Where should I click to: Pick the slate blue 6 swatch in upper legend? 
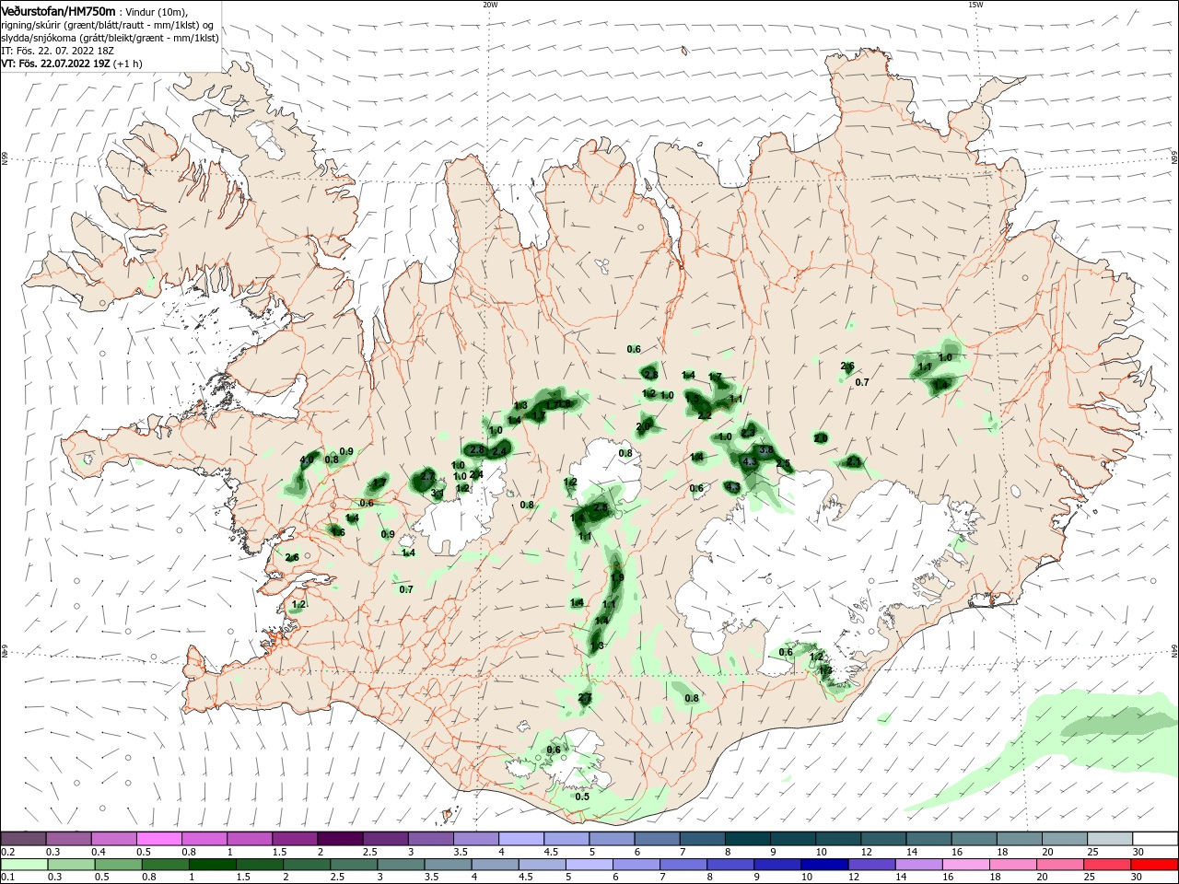point(655,838)
